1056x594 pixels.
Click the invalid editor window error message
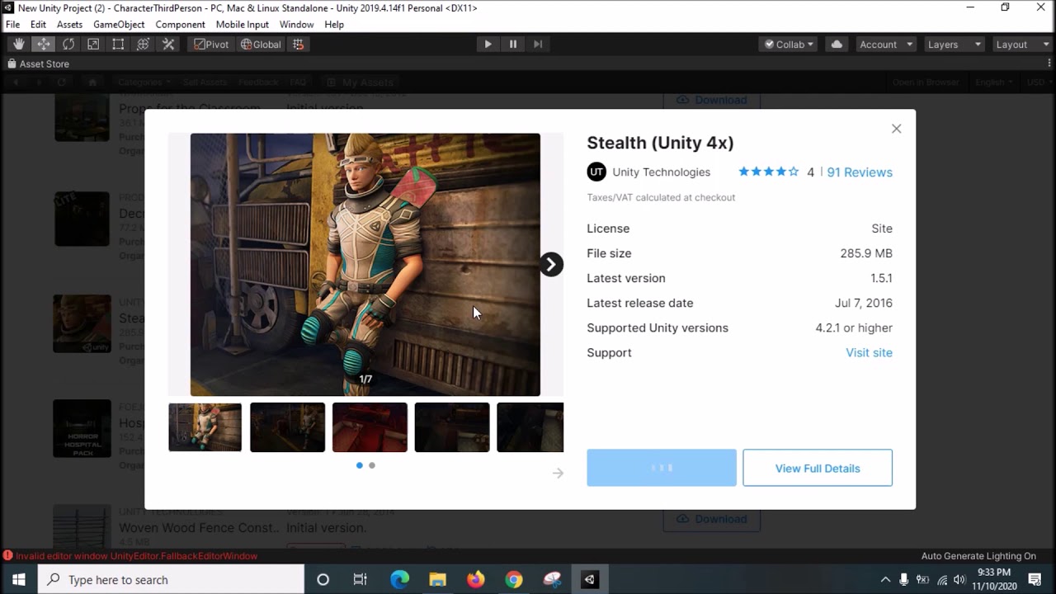[x=136, y=556]
